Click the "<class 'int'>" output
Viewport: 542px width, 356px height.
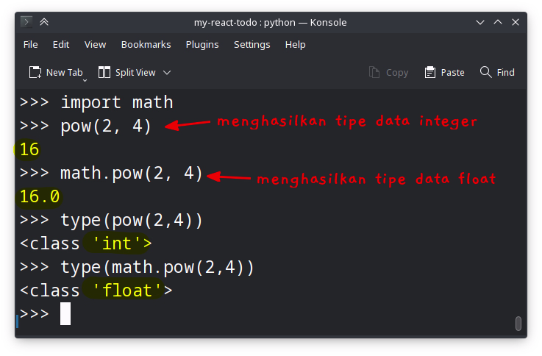86,243
